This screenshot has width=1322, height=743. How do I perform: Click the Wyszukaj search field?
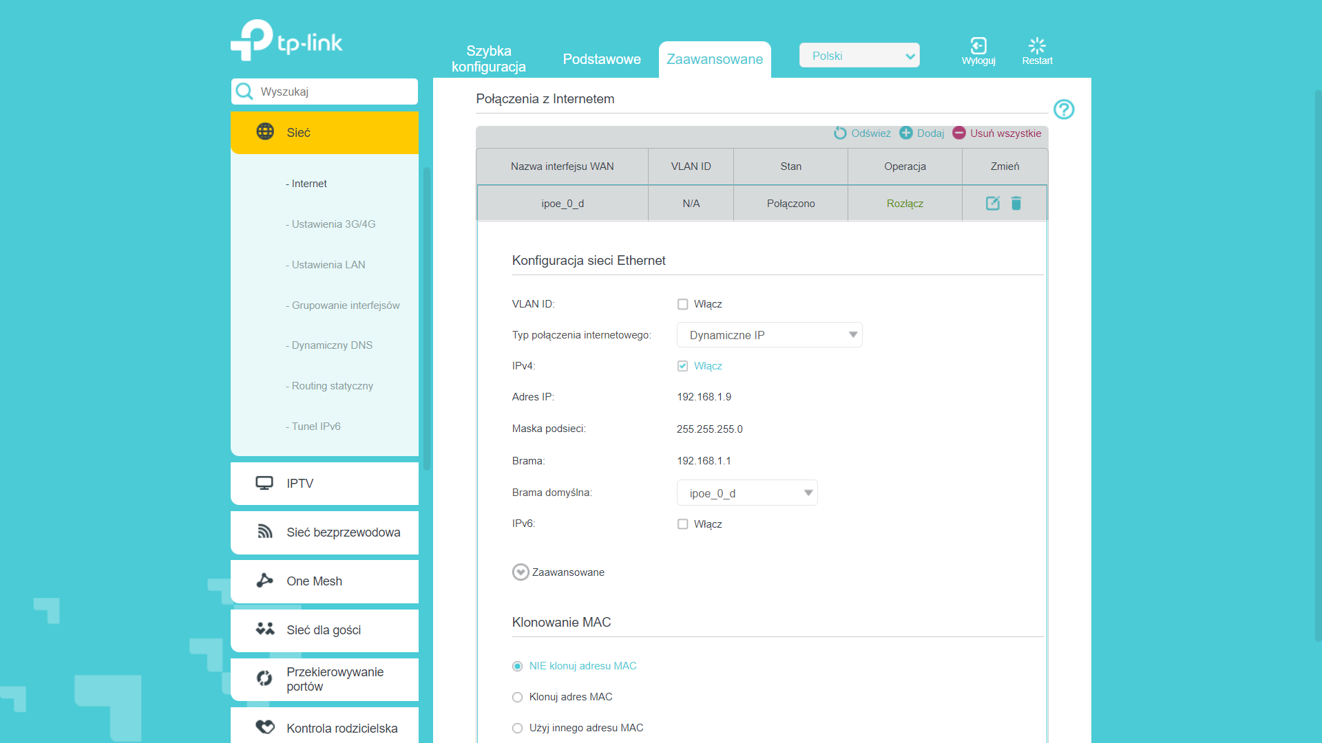pyautogui.click(x=324, y=91)
